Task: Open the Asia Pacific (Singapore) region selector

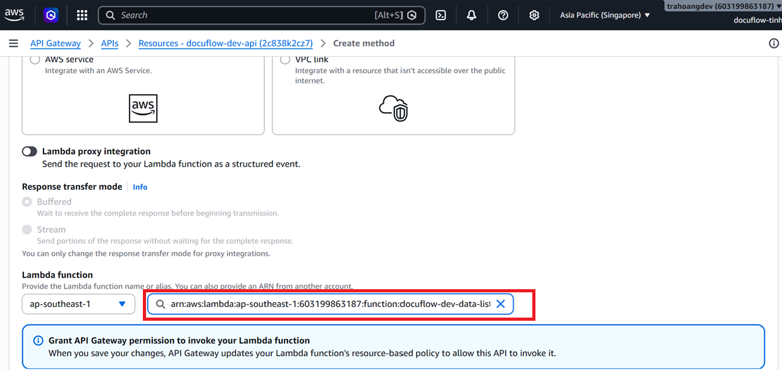Action: (x=605, y=15)
